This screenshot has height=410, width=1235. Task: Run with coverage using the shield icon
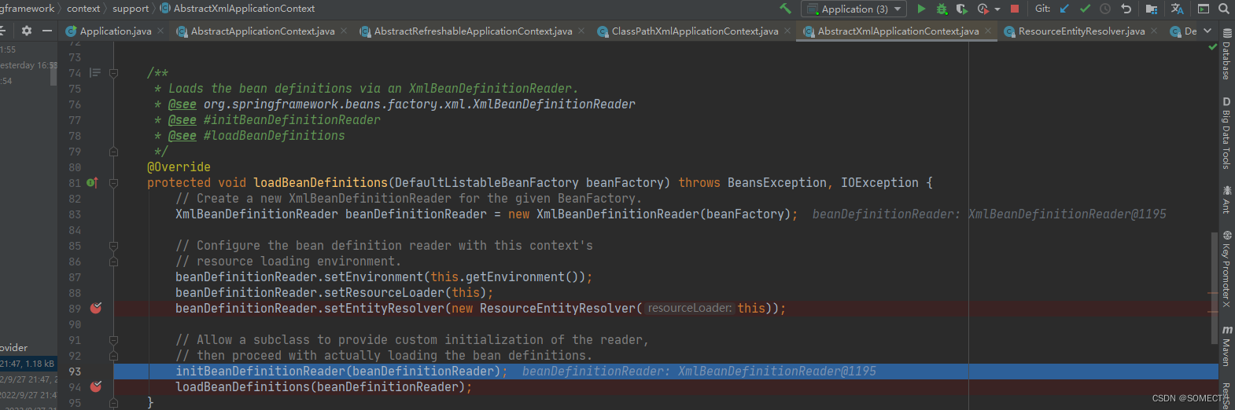961,9
